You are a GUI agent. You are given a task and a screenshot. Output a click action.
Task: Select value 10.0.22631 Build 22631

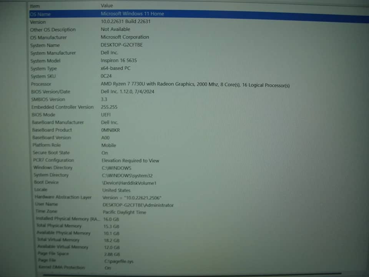(x=125, y=22)
